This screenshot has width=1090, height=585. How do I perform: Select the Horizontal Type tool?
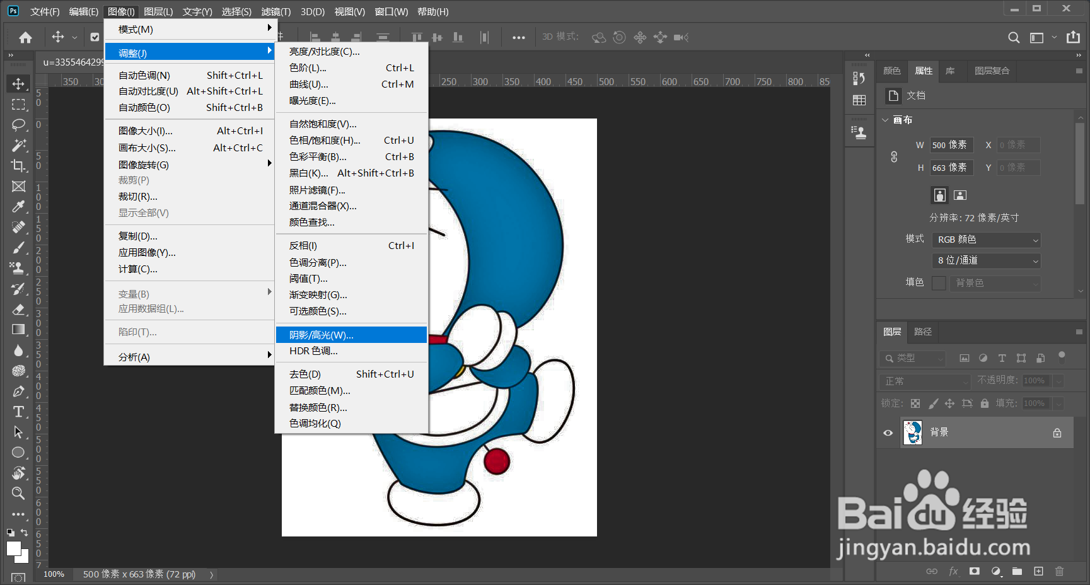pos(18,412)
